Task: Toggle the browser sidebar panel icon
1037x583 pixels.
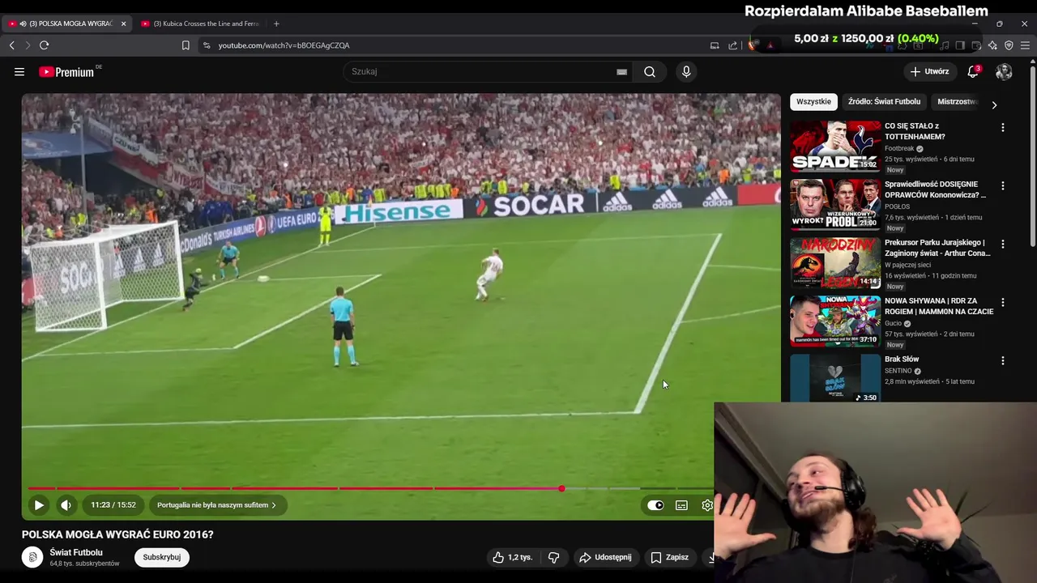Action: pyautogui.click(x=960, y=45)
